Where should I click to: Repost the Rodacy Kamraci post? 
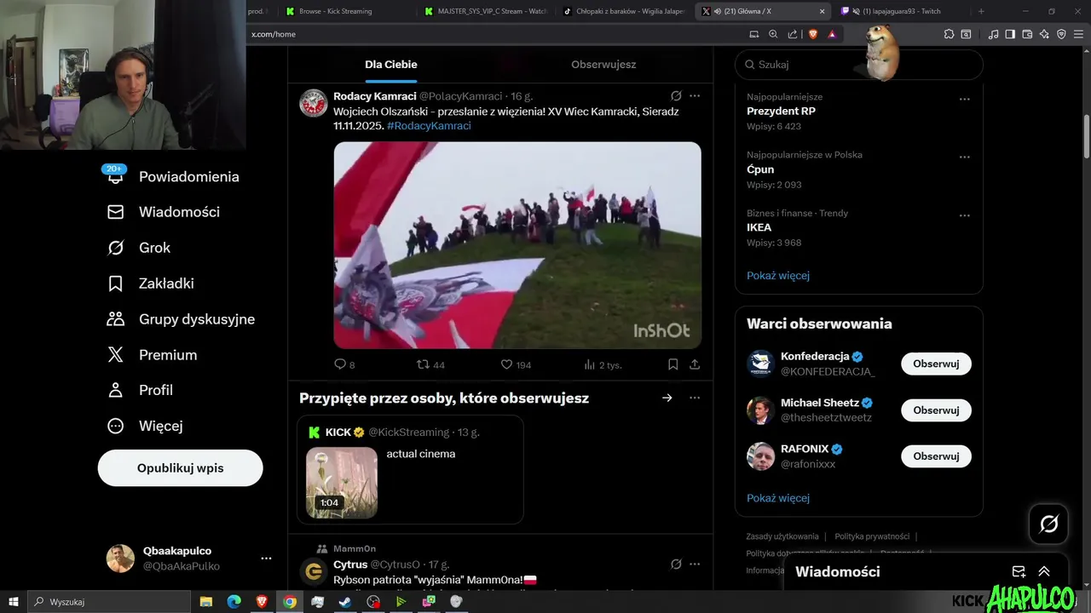point(430,364)
